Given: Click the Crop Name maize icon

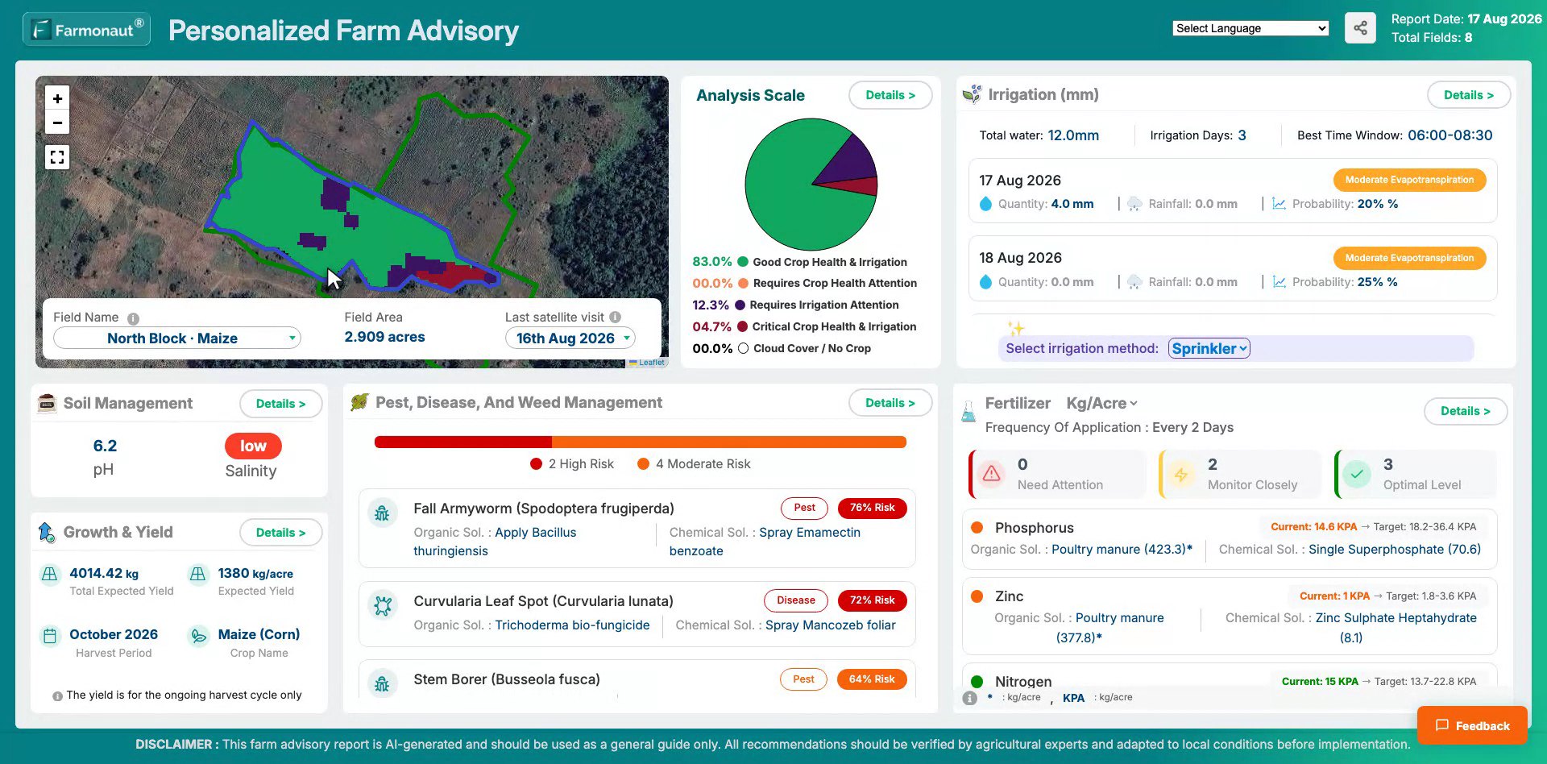Looking at the screenshot, I should [x=197, y=636].
